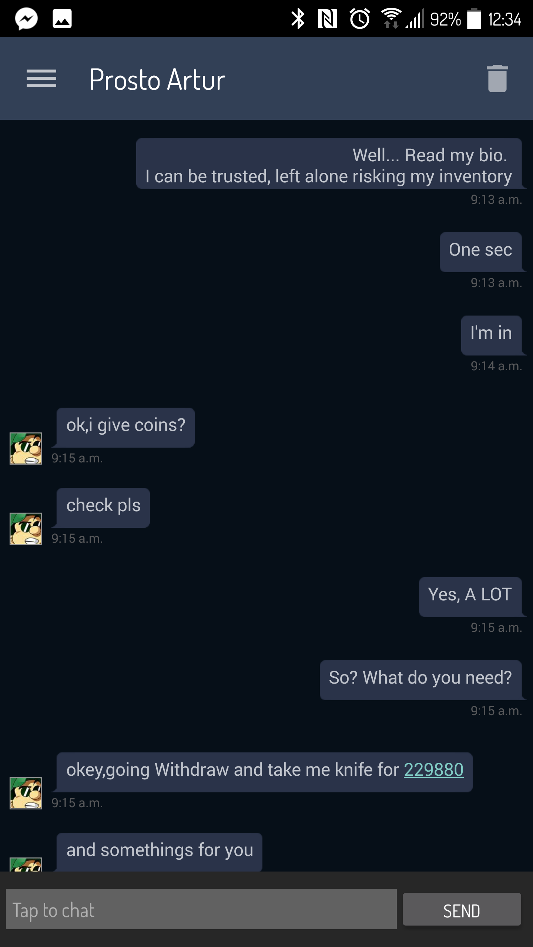Tap the avatar next to 'ok,i give coins?'

[x=26, y=448]
